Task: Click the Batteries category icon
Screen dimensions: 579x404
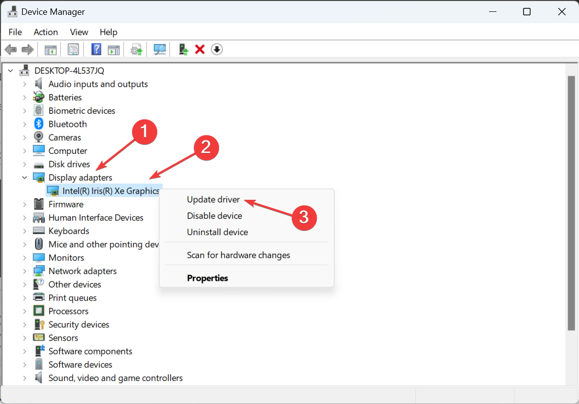Action: pos(39,97)
